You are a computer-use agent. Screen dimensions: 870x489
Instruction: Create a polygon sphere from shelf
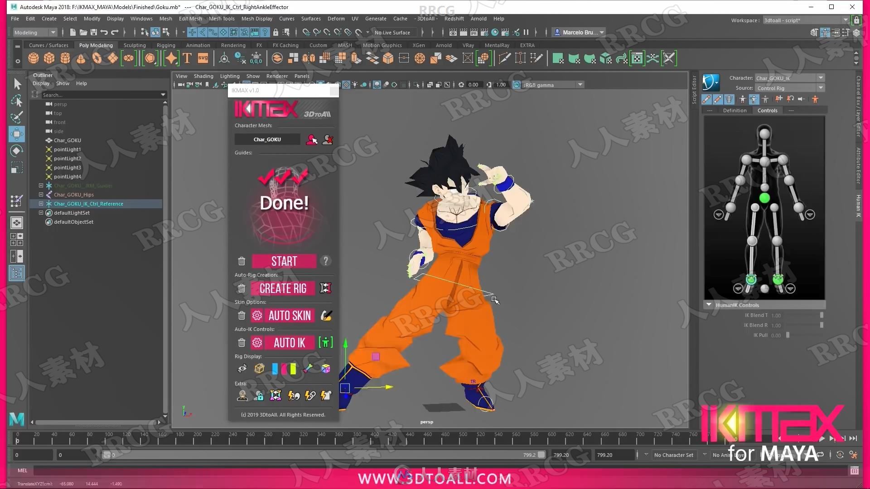34,58
